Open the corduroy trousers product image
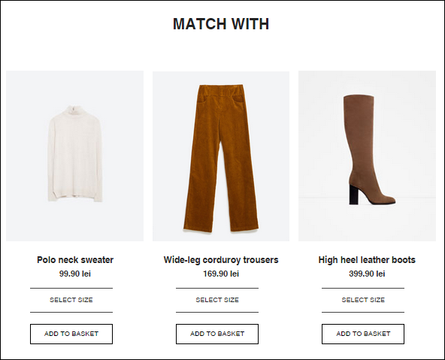 [221, 156]
